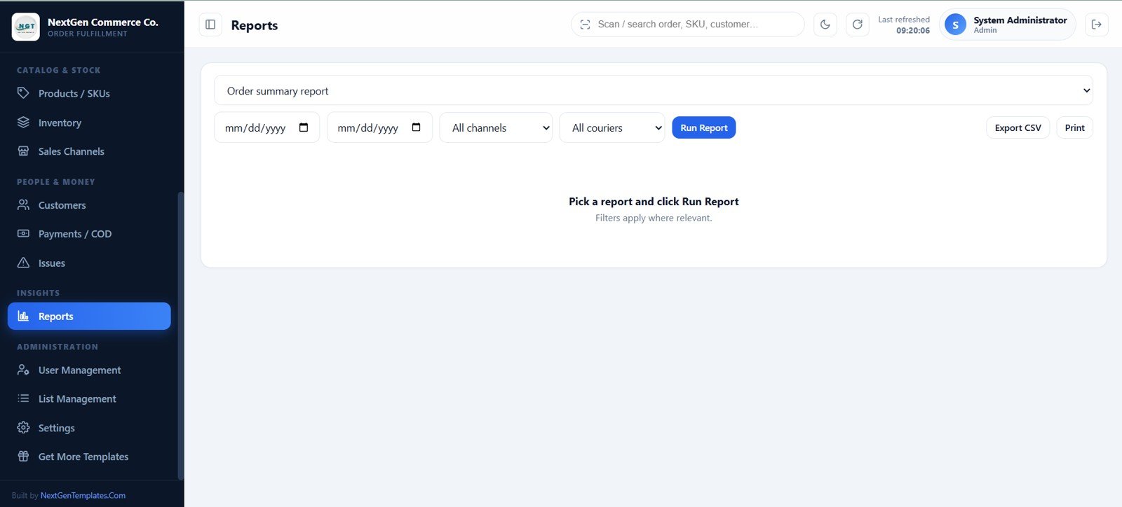Screen dimensions: 1122x507
Task: Click the CATALOG & STOCK heading
Action: pos(59,70)
